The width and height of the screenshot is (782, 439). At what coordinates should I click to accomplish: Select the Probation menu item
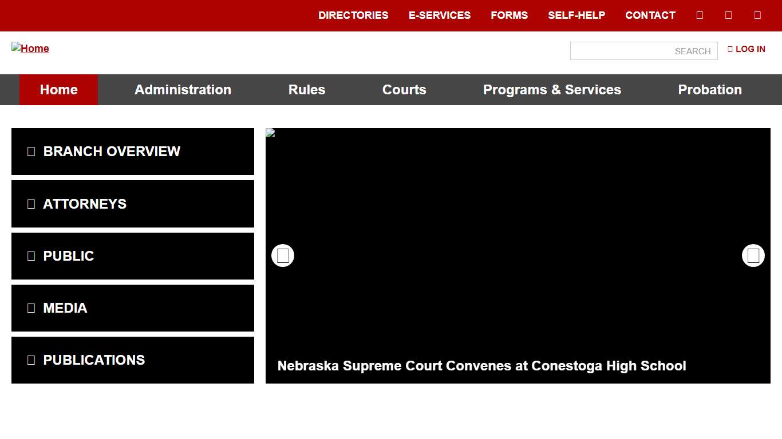710,90
